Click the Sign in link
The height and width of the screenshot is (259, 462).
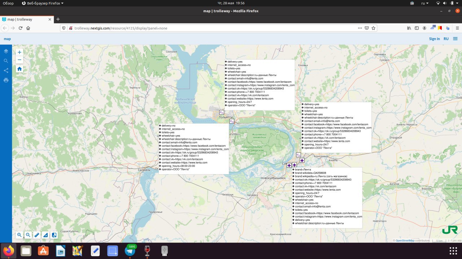coord(434,39)
